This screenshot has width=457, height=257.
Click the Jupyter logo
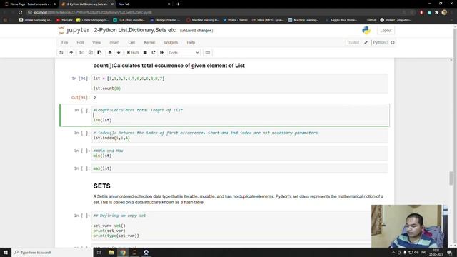(x=74, y=30)
